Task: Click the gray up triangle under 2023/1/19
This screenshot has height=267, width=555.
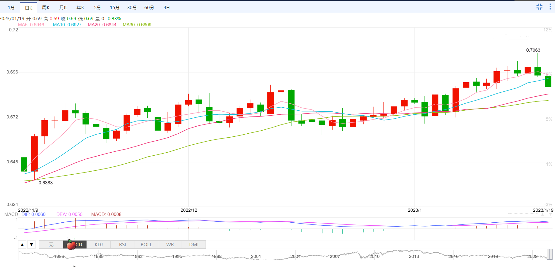Action: tap(542, 215)
